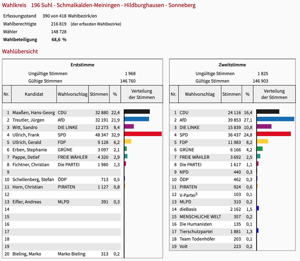Image resolution: width=300 pixels, height=261 pixels.
Task: Select candidate Bieling, Marko
Action: pyautogui.click(x=27, y=254)
